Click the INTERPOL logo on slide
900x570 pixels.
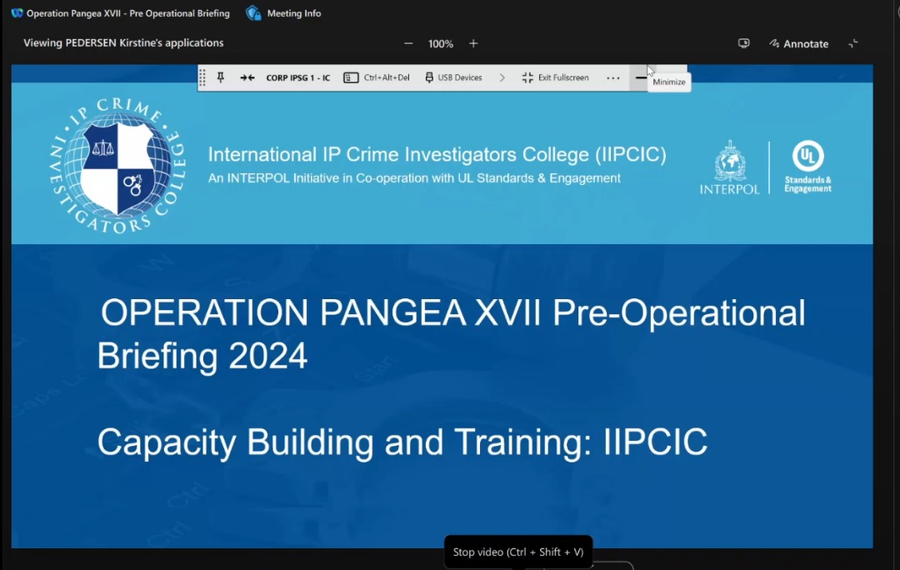(729, 167)
